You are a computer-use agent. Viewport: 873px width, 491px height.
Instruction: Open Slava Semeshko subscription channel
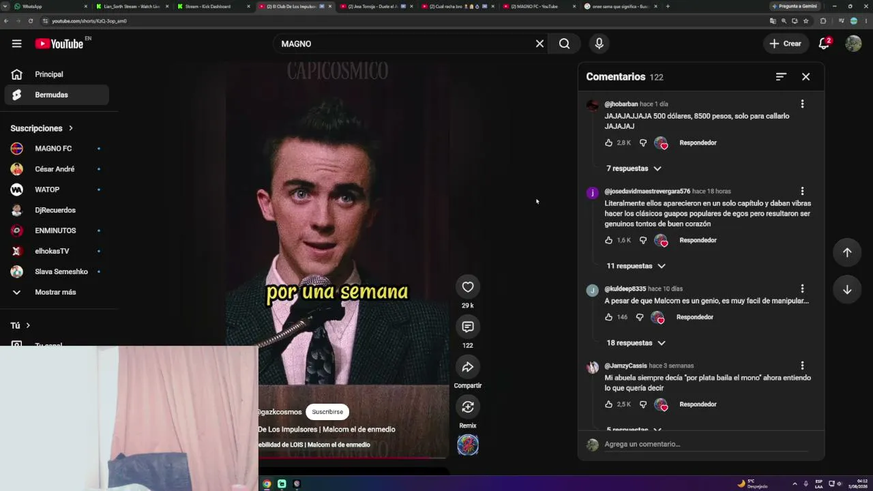57,271
